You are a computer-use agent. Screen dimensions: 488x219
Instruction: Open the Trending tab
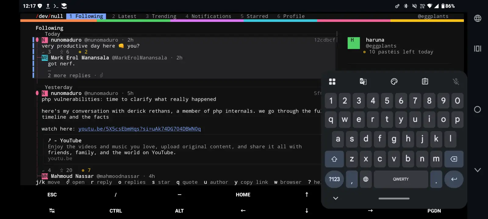(161, 16)
